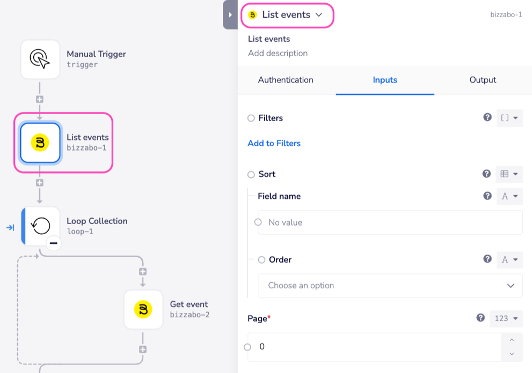This screenshot has width=532, height=373.
Task: Click help icon for Field name
Action: 487,196
